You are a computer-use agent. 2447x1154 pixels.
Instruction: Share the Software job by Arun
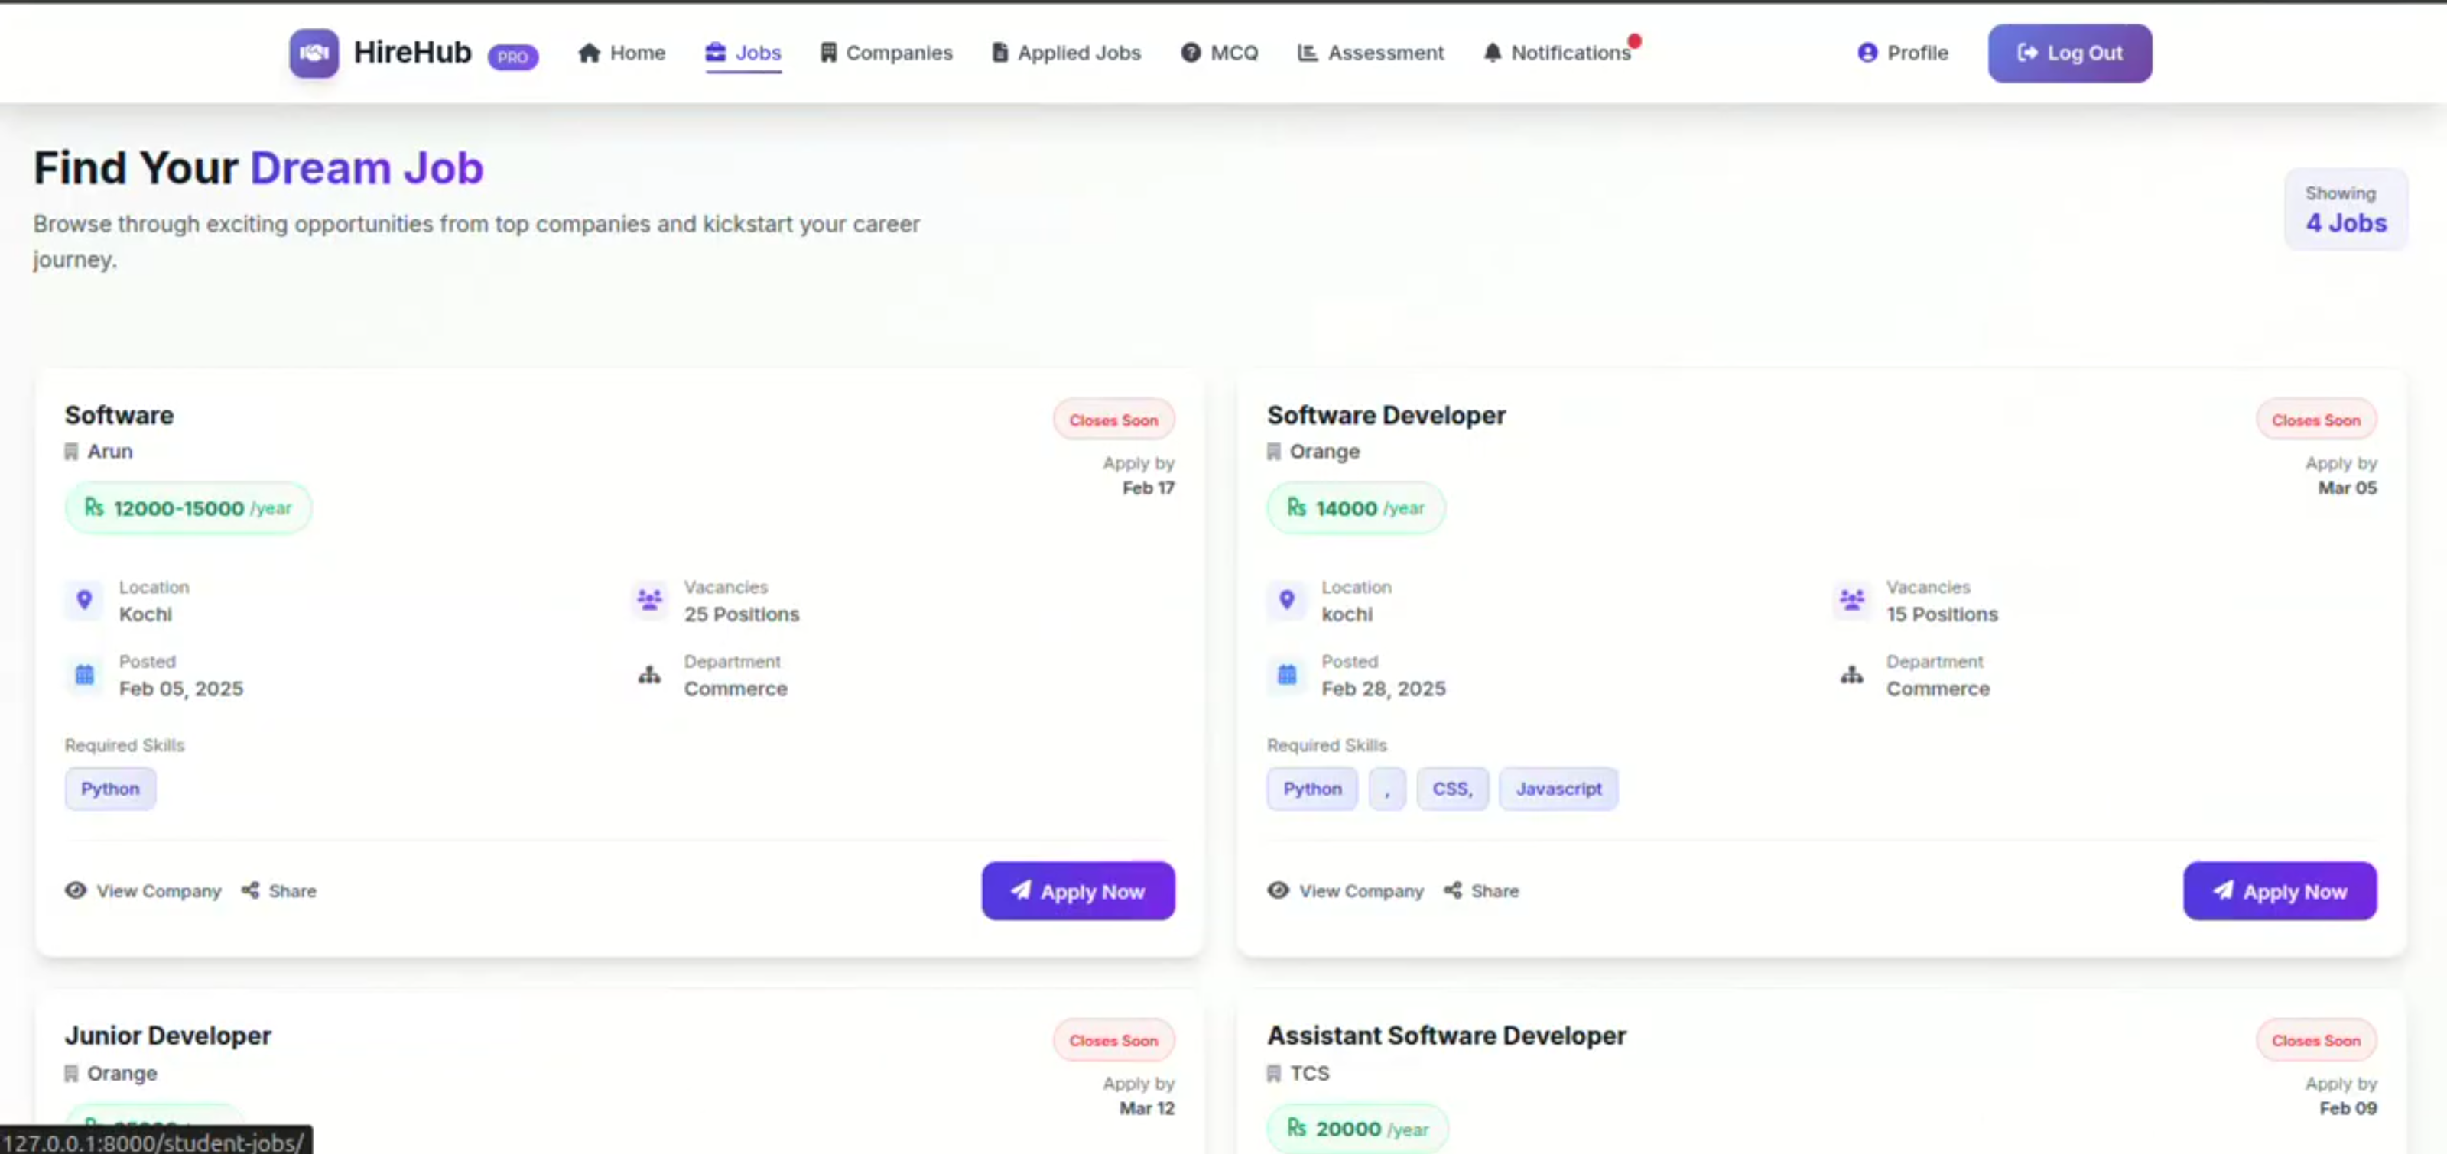coord(278,891)
